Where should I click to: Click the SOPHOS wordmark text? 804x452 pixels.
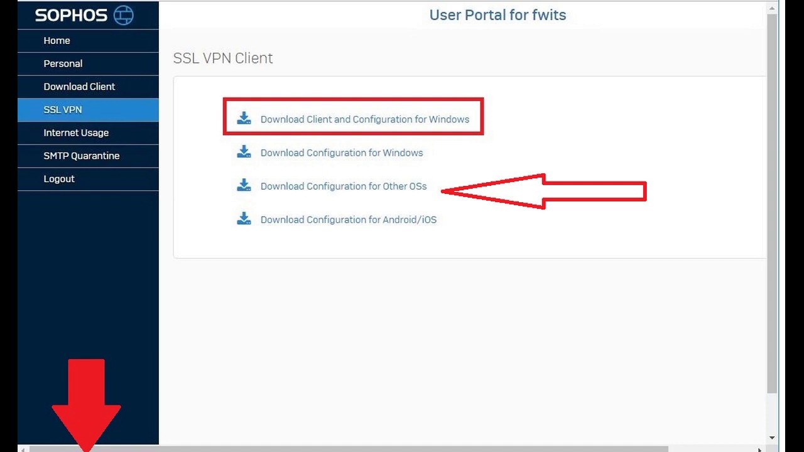pyautogui.click(x=71, y=16)
